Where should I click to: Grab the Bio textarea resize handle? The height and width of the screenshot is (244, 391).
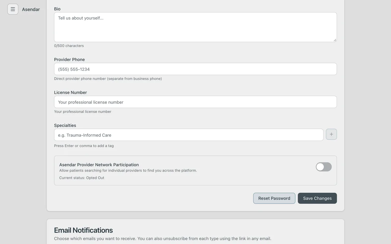click(x=335, y=40)
